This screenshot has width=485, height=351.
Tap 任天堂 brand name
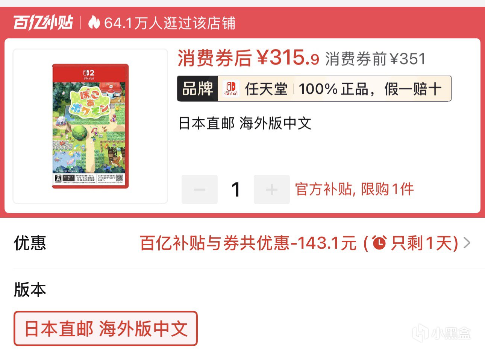(x=266, y=89)
